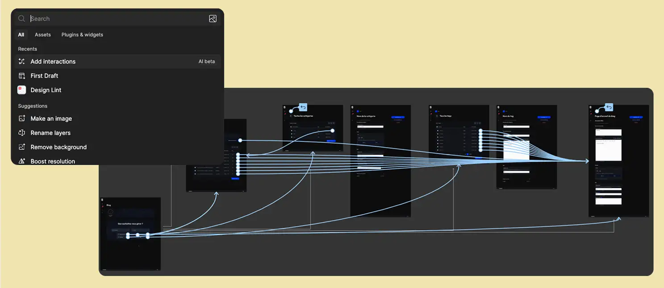This screenshot has width=664, height=288.
Task: Click the search magnifier icon
Action: (x=21, y=19)
